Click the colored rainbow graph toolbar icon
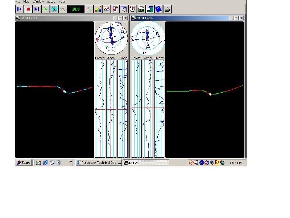290x218 pixels. pyautogui.click(x=98, y=9)
